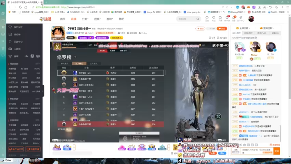Image resolution: width=291 pixels, height=164 pixels.
Task: Expand the 游戏 dropdown
Action: pos(109,19)
